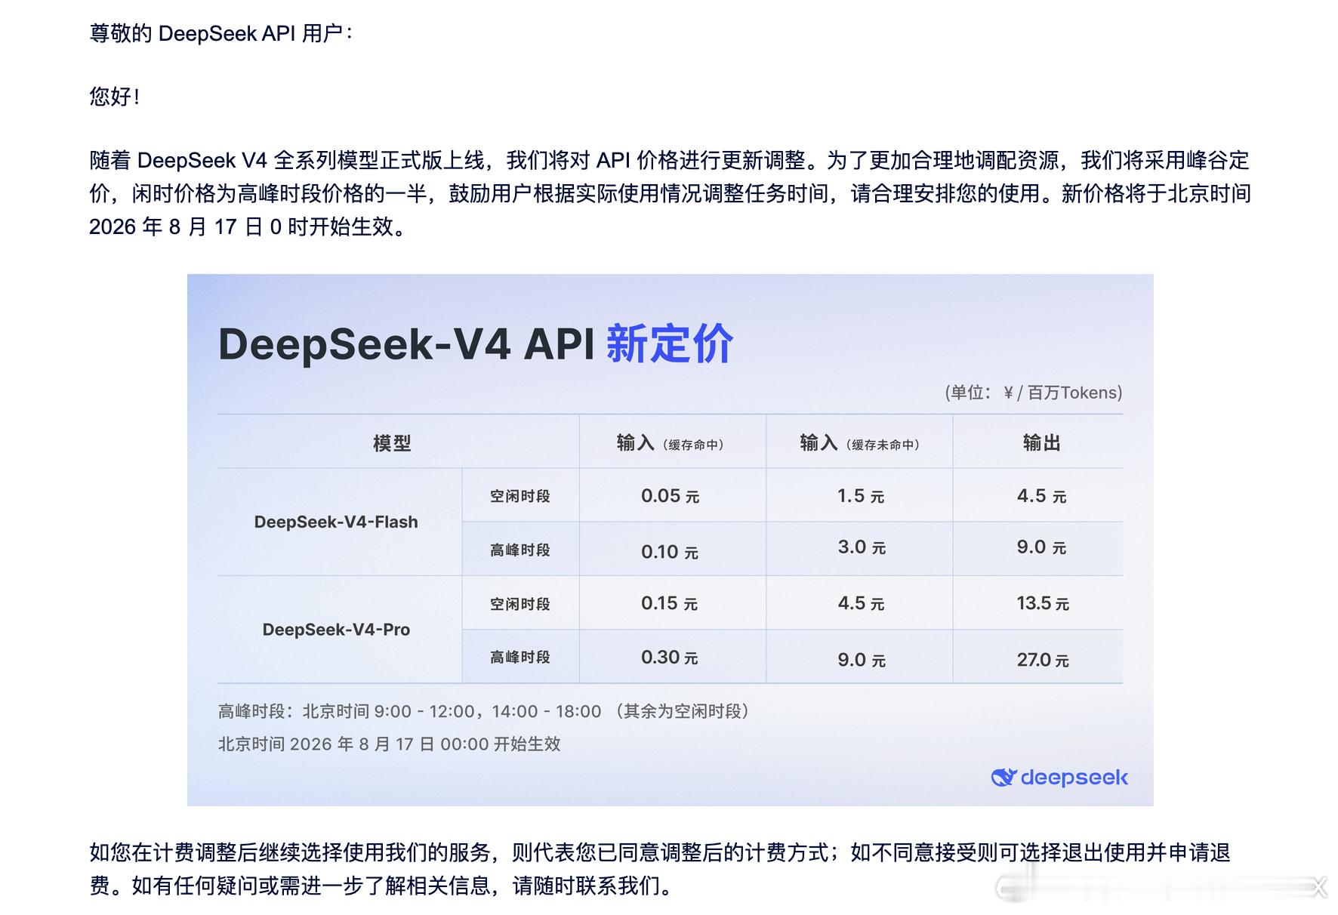1338x915 pixels.
Task: Click "空闲时段" in the DeepSeek-V4-Pro rows
Action: (520, 604)
